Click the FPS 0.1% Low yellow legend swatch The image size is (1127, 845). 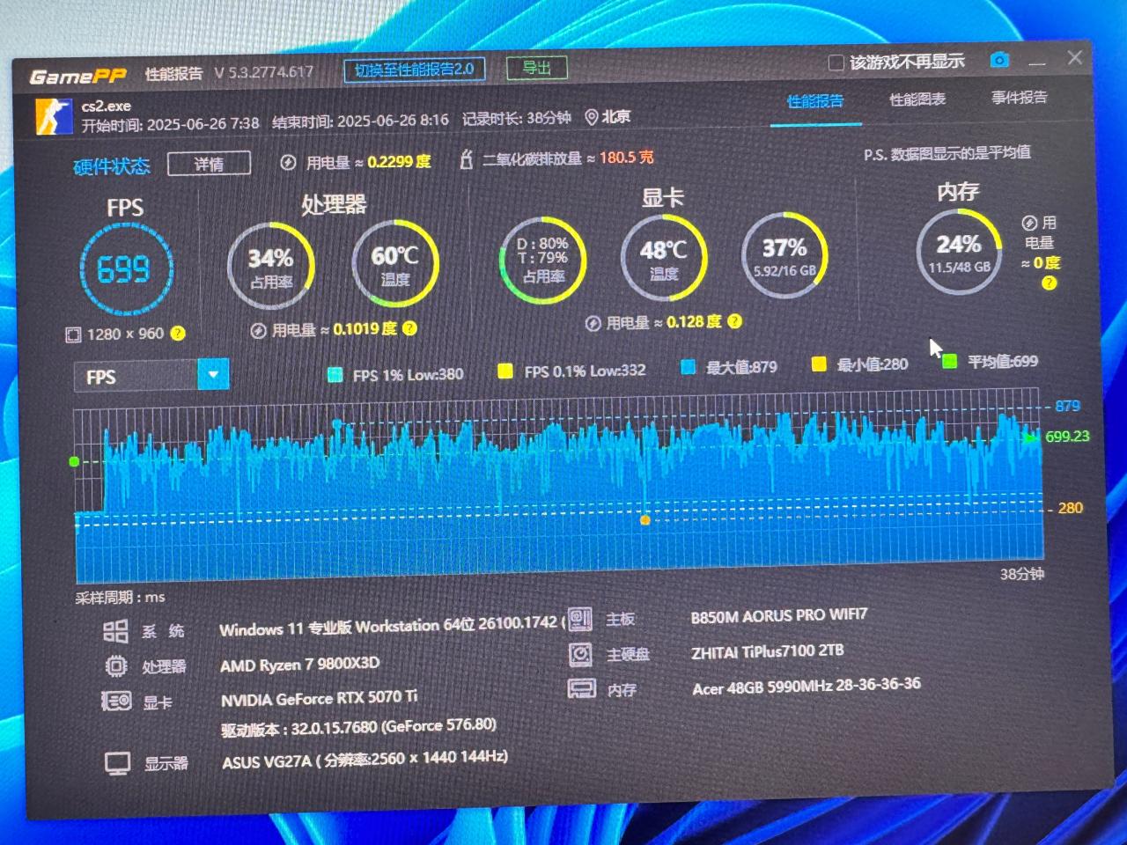(505, 371)
